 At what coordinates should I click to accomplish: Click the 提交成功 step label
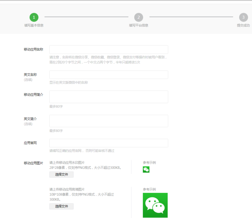pos(243,25)
